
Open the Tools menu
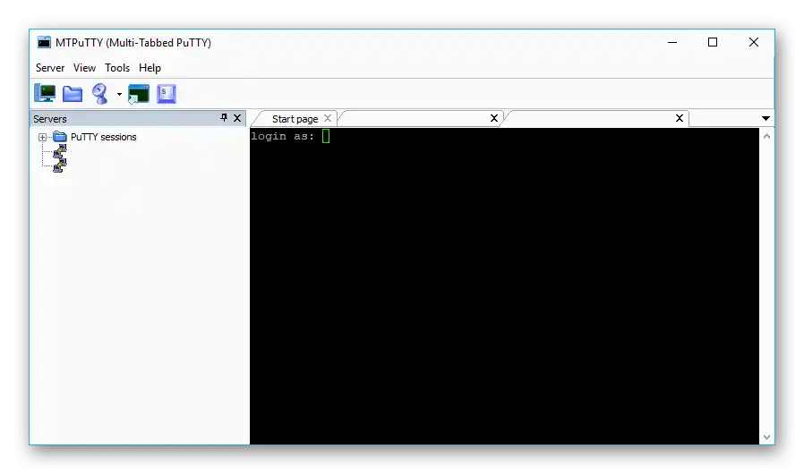click(117, 68)
